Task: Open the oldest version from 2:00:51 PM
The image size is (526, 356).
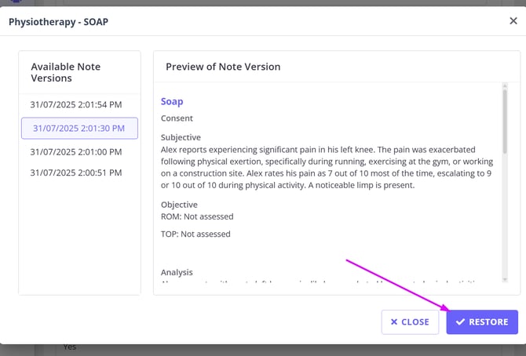Action: pos(76,172)
